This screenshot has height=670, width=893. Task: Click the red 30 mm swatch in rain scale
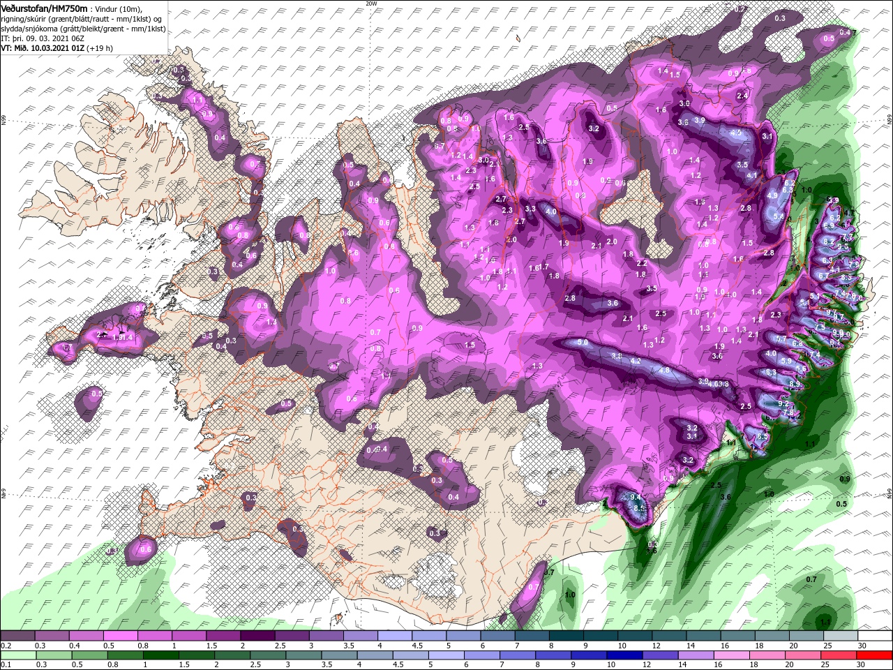tap(874, 655)
